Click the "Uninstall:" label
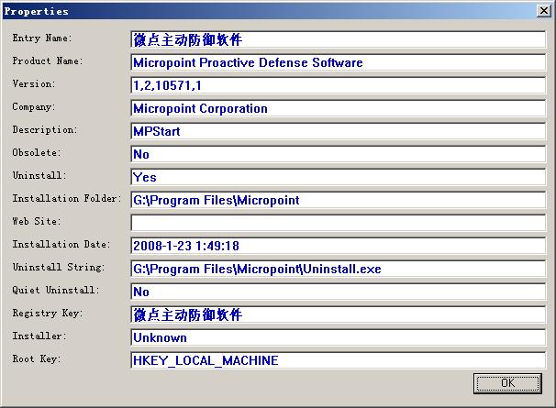Image resolution: width=556 pixels, height=408 pixels. 39,175
